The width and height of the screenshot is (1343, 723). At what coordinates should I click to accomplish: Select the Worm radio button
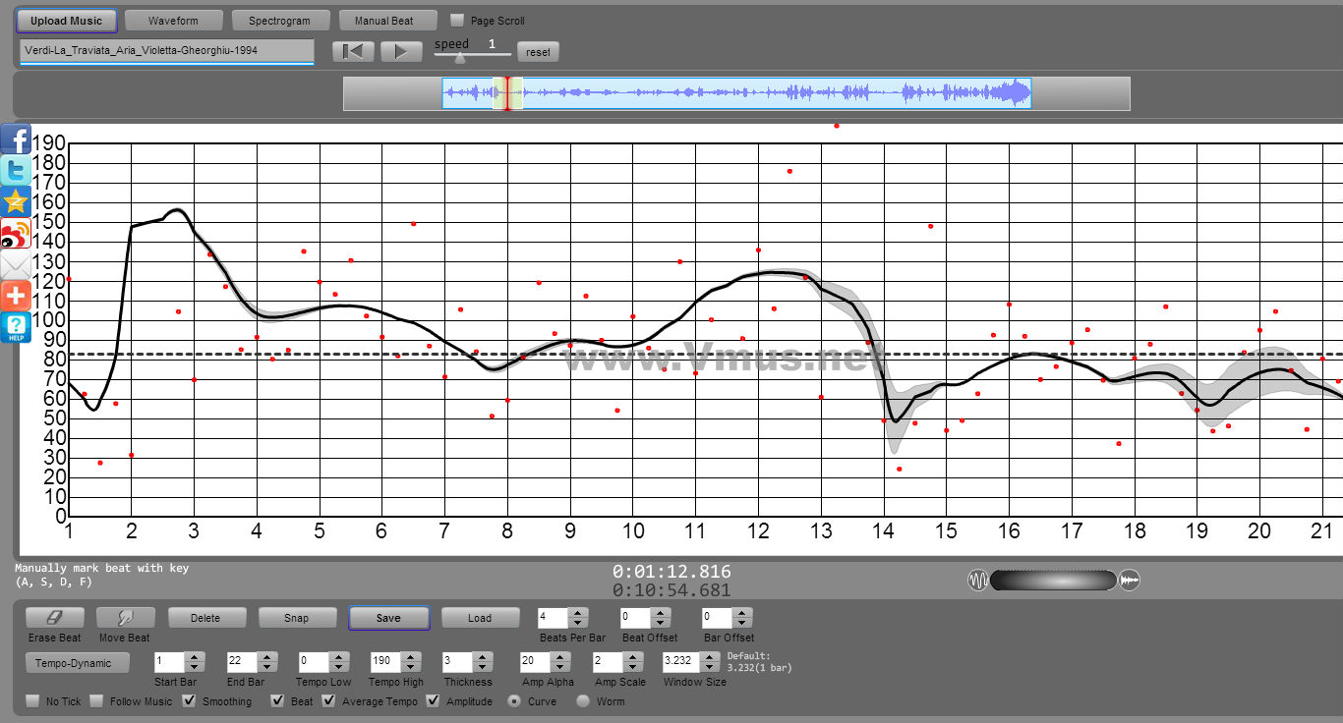[583, 701]
